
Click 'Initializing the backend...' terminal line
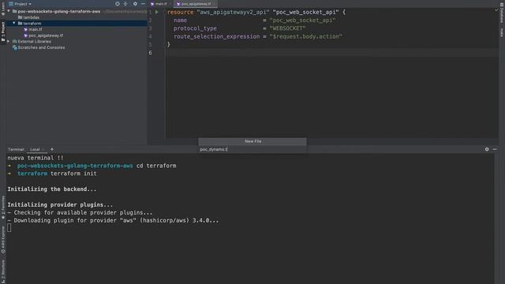(52, 189)
